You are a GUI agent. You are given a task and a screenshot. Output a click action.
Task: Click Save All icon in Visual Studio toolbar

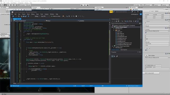(26, 16)
